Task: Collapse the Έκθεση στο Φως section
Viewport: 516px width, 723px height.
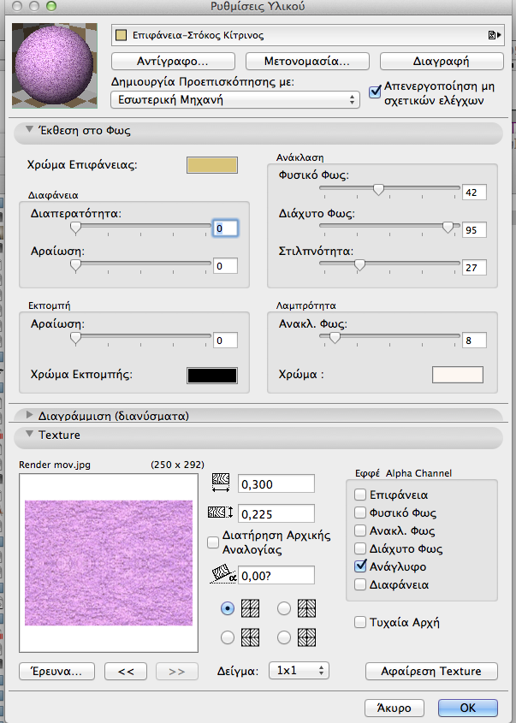Action: click(x=29, y=131)
